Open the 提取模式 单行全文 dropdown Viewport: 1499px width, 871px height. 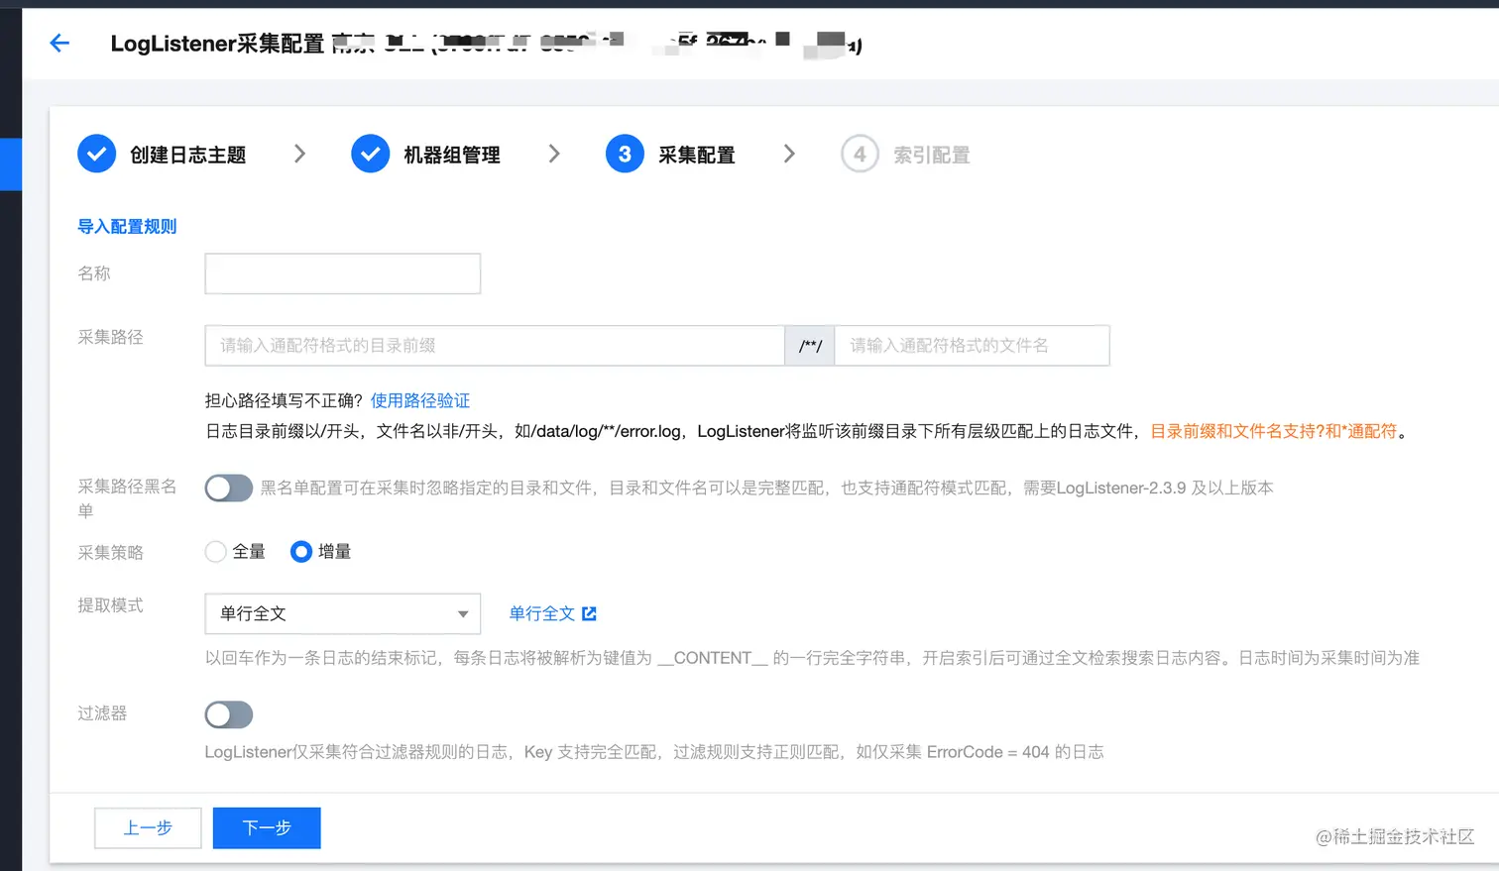pos(343,613)
